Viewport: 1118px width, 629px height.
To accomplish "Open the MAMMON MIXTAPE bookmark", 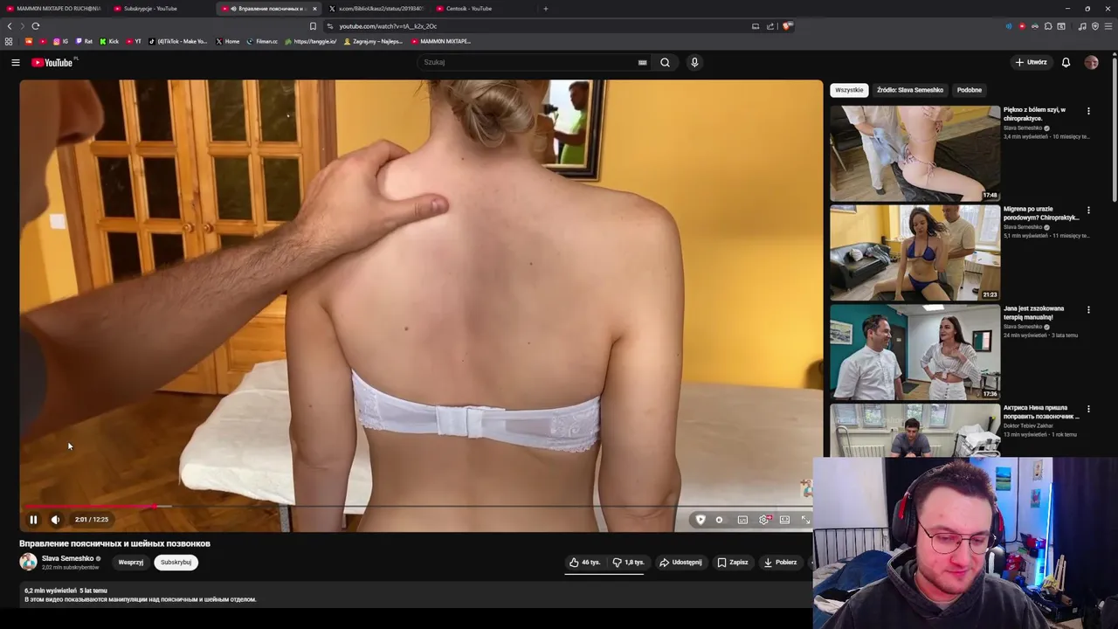I will tap(441, 41).
